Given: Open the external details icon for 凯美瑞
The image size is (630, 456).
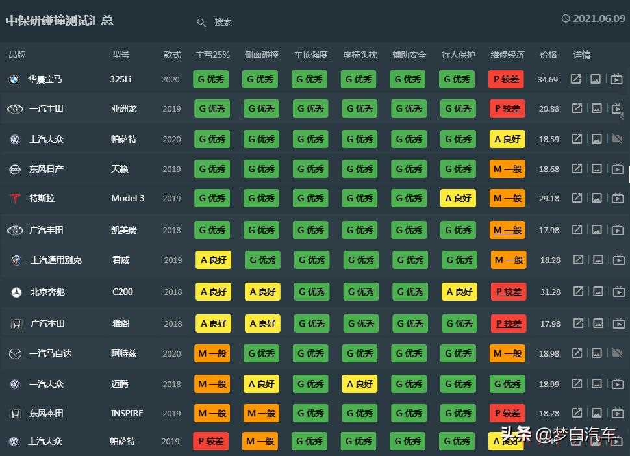Looking at the screenshot, I should coord(577,229).
